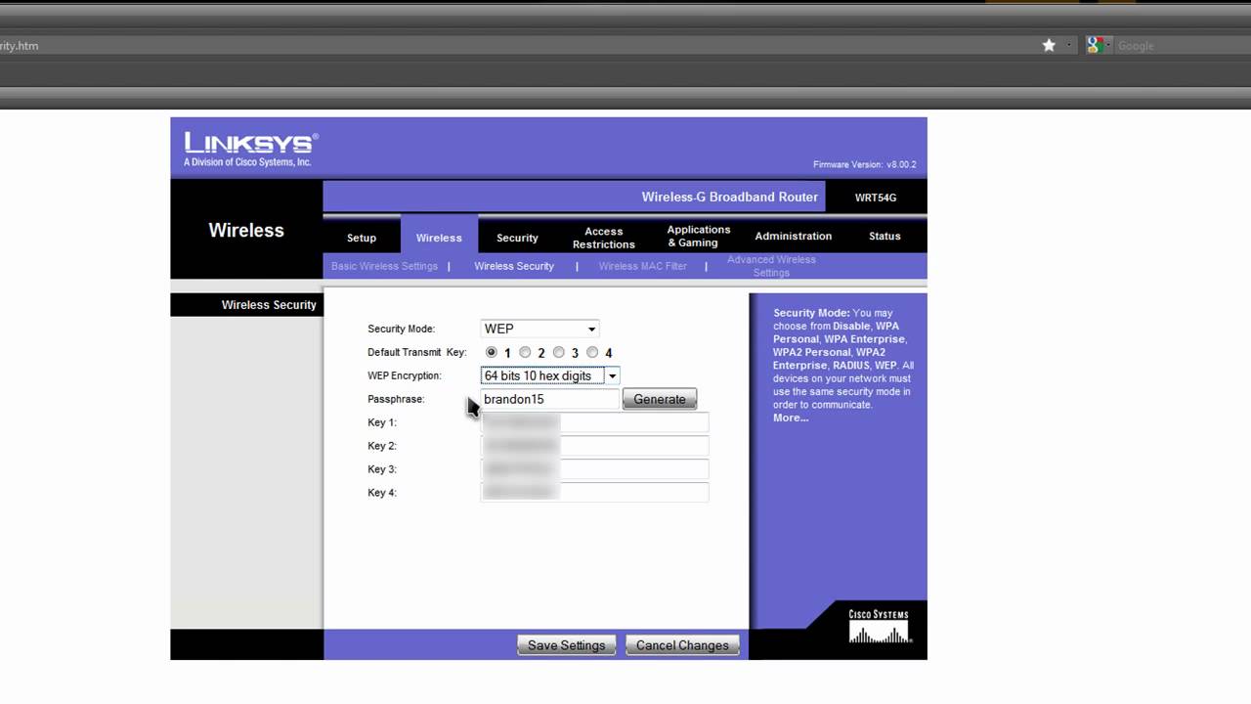Select Default Transmit Key 2 radio button
This screenshot has width=1251, height=704.
pos(525,352)
